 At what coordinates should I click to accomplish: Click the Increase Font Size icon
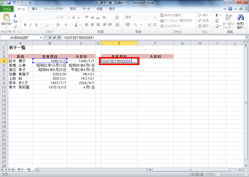tap(73, 17)
